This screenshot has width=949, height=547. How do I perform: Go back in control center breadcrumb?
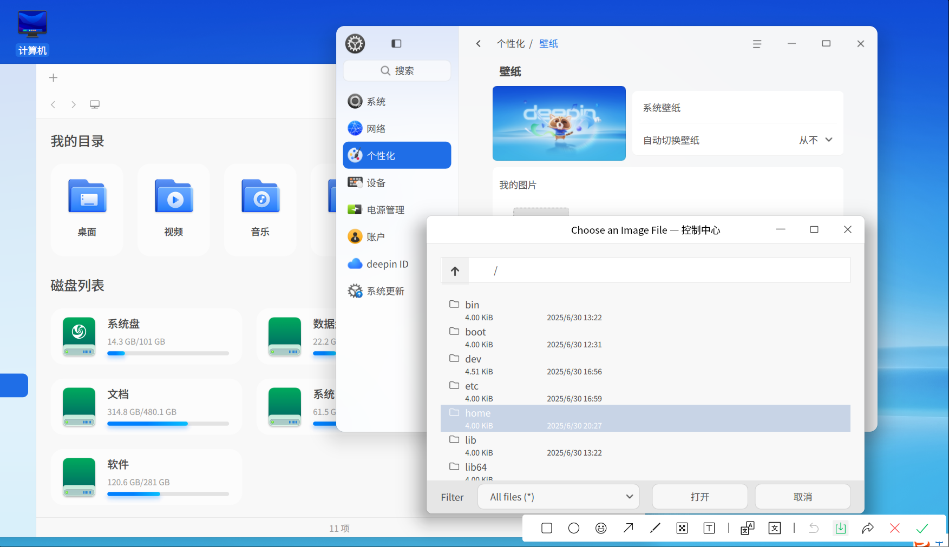click(x=478, y=43)
